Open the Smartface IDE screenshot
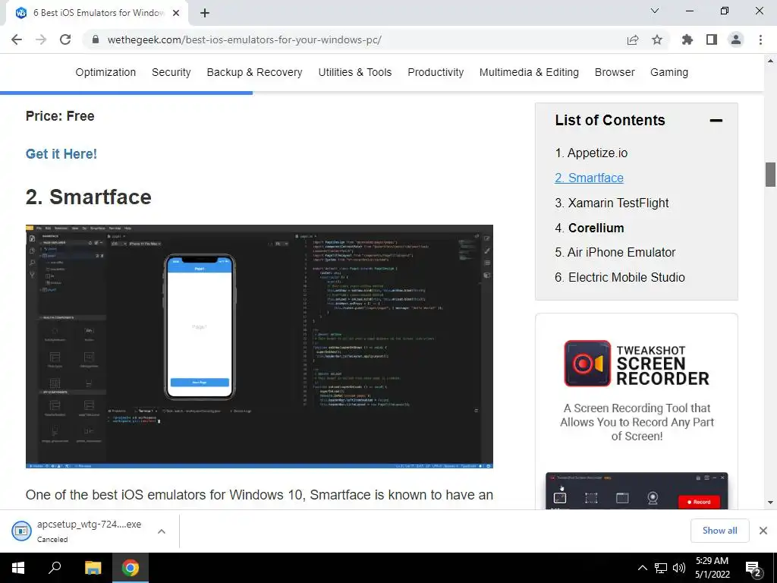The image size is (777, 583). point(260,346)
